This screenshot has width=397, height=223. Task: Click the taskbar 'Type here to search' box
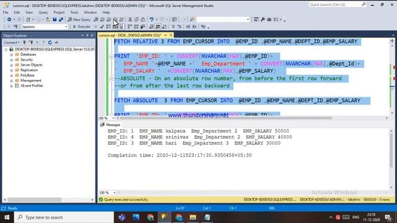tap(64, 217)
